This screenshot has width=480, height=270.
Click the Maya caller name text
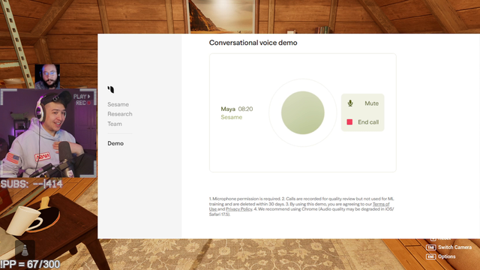[x=228, y=109]
